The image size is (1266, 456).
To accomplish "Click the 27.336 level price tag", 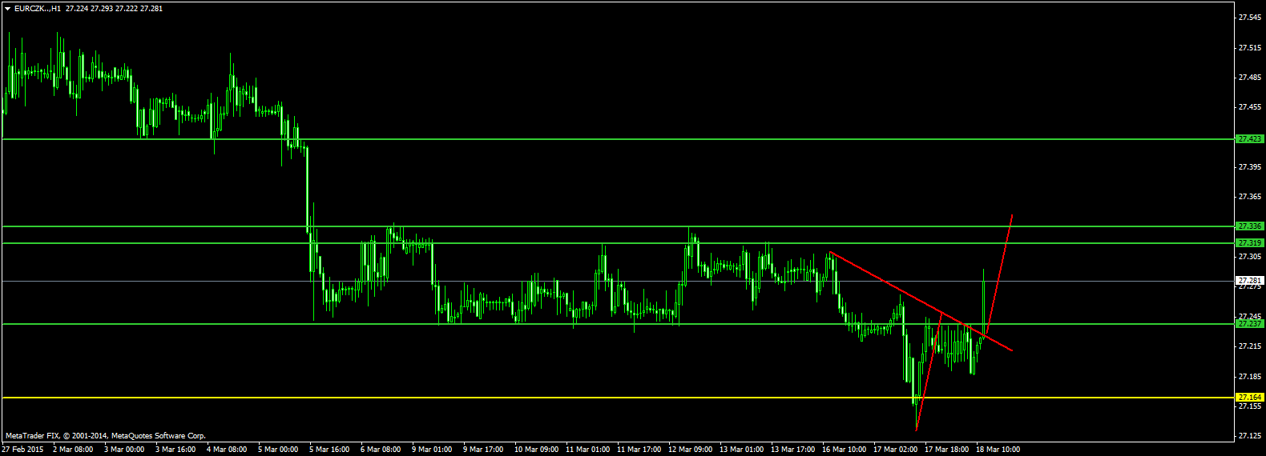I will click(x=1250, y=226).
